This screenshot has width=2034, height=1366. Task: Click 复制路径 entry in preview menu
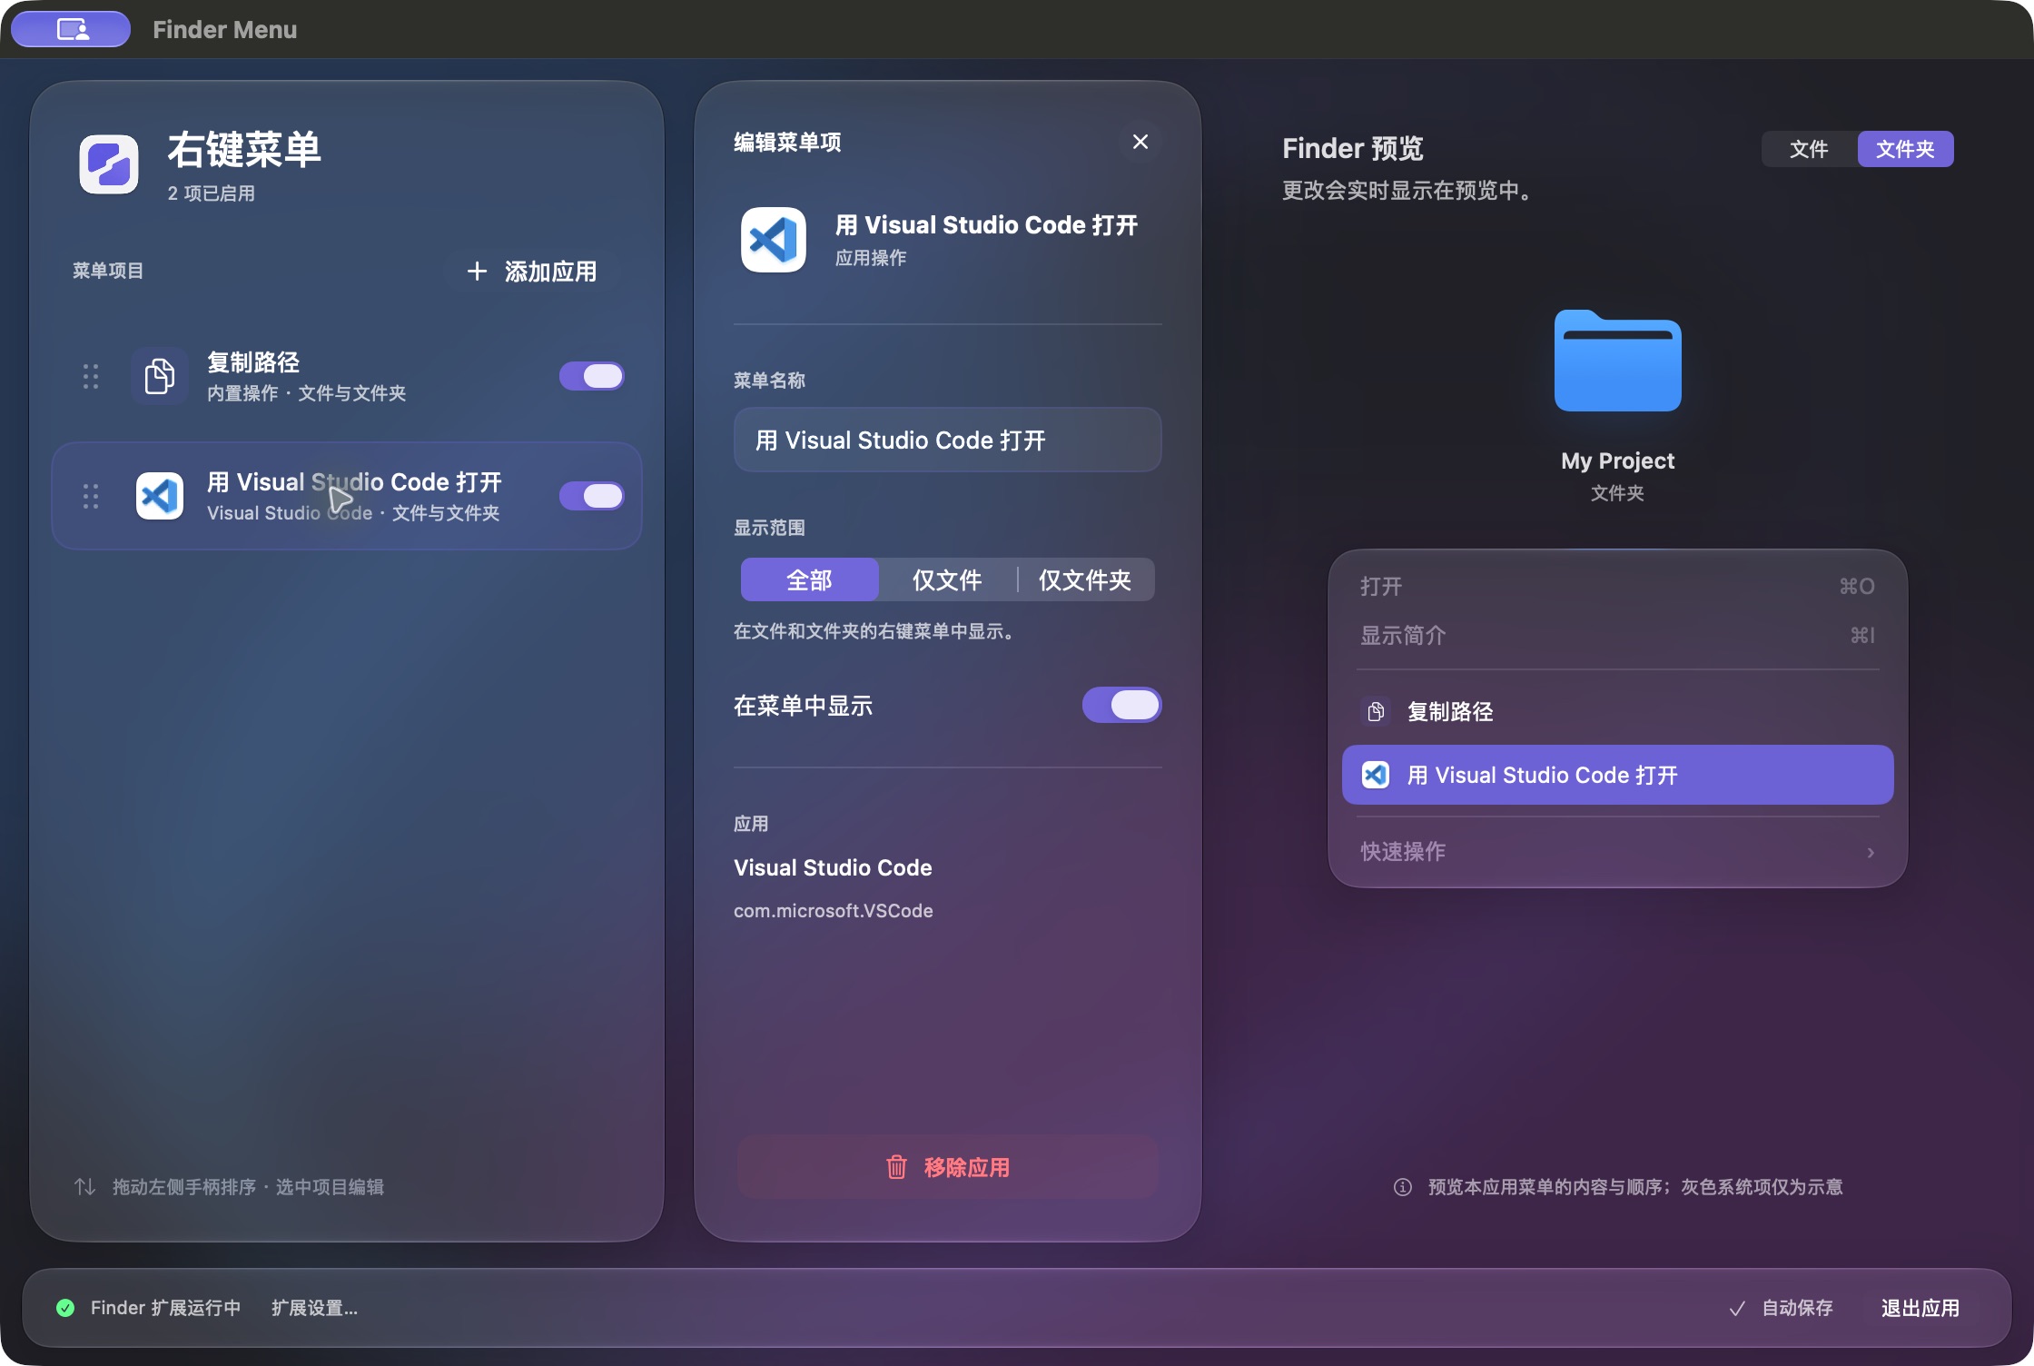coord(1617,711)
